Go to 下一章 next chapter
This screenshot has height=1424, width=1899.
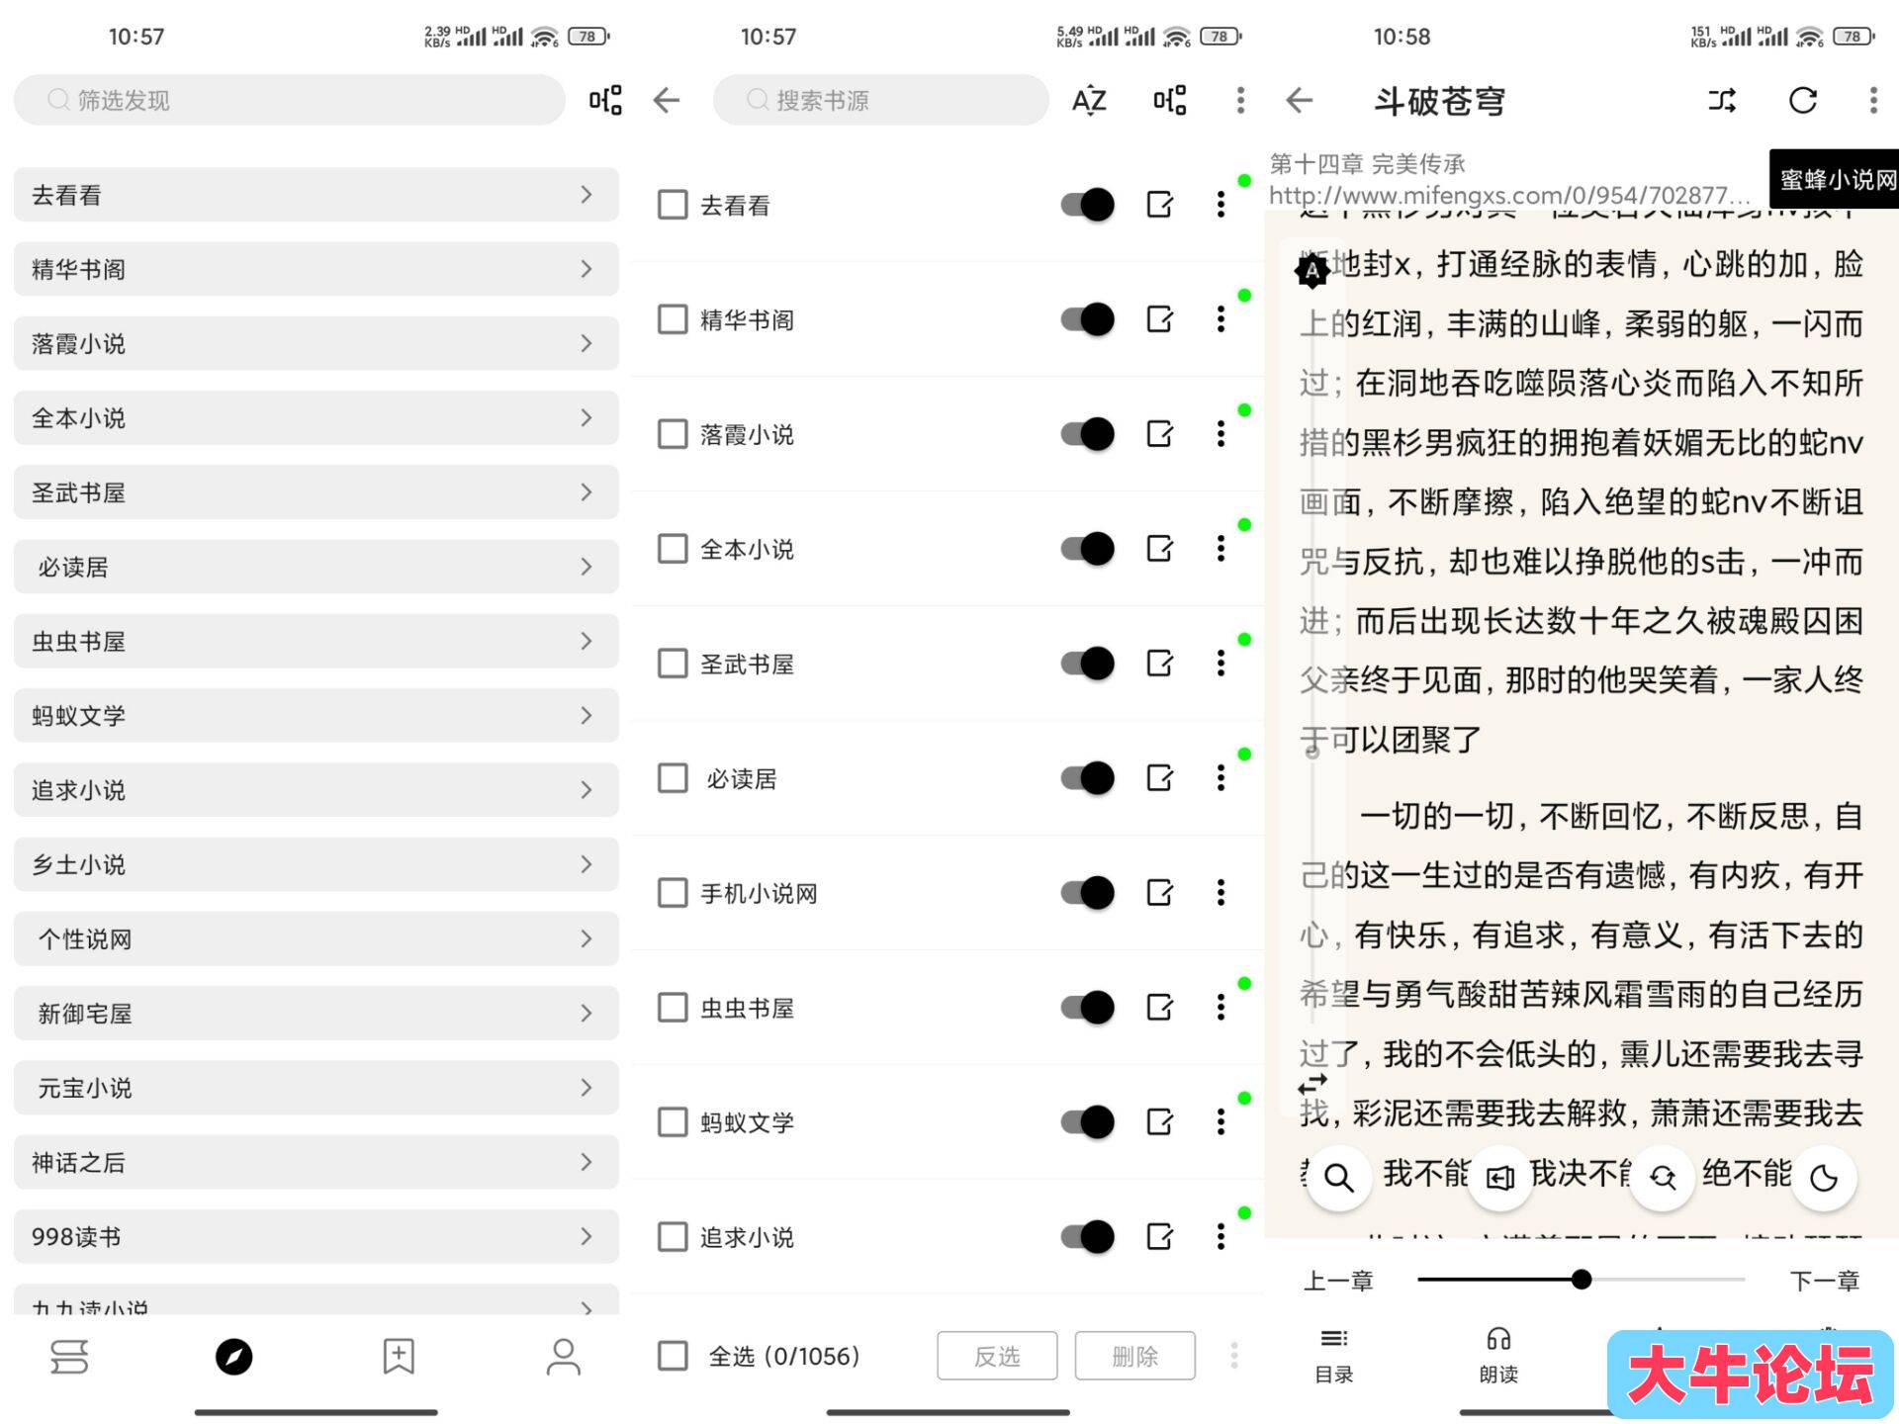coord(1824,1281)
